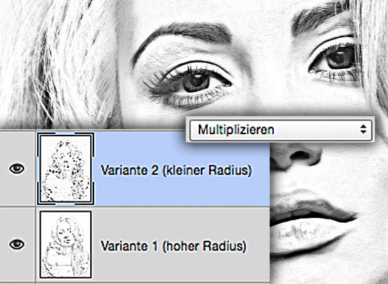Open the Multiplizieren blend mode dropdown
This screenshot has height=284, width=388.
(281, 130)
